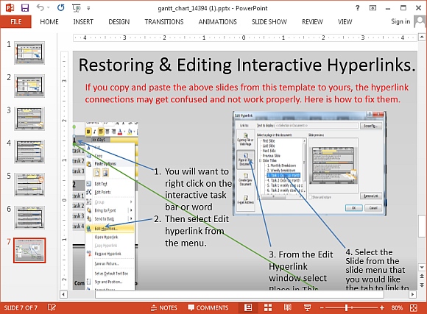Switch to the INSERT ribbon tab
The height and width of the screenshot is (314, 427).
pos(83,22)
